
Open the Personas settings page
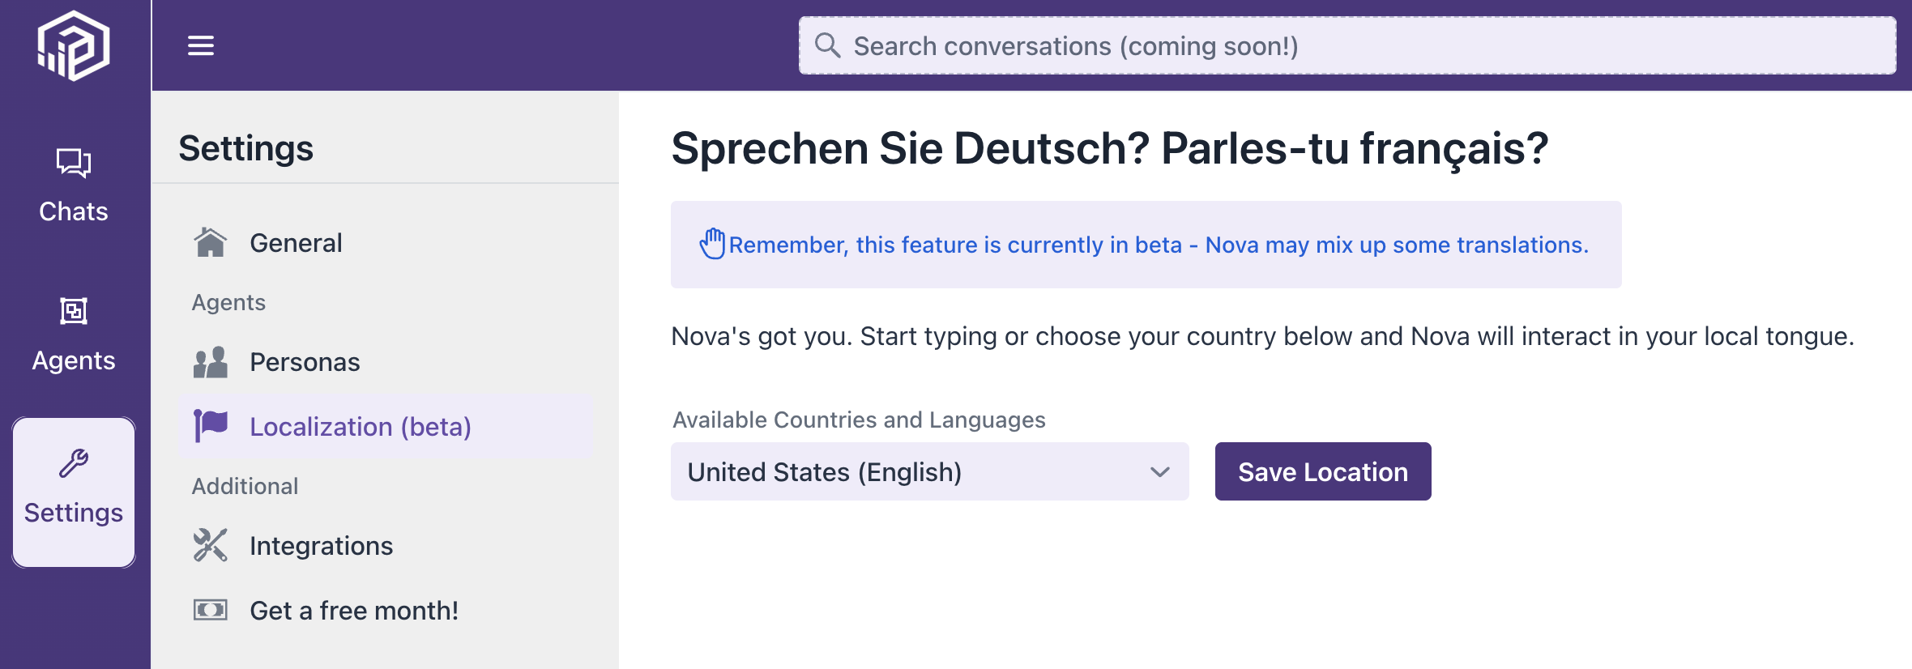point(305,362)
